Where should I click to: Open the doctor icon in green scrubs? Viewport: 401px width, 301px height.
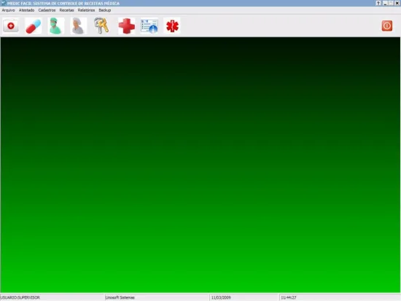(x=55, y=26)
